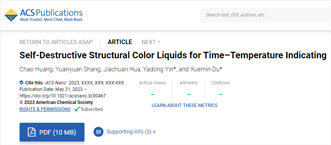
Task: Go to RETURN TO ARTICLES ASAP
Action: tap(56, 42)
